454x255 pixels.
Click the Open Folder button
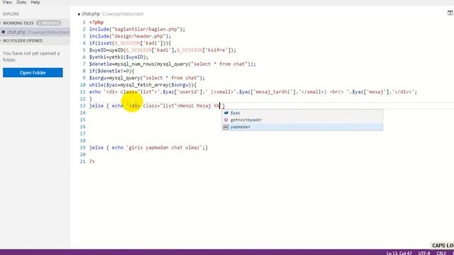coord(33,72)
